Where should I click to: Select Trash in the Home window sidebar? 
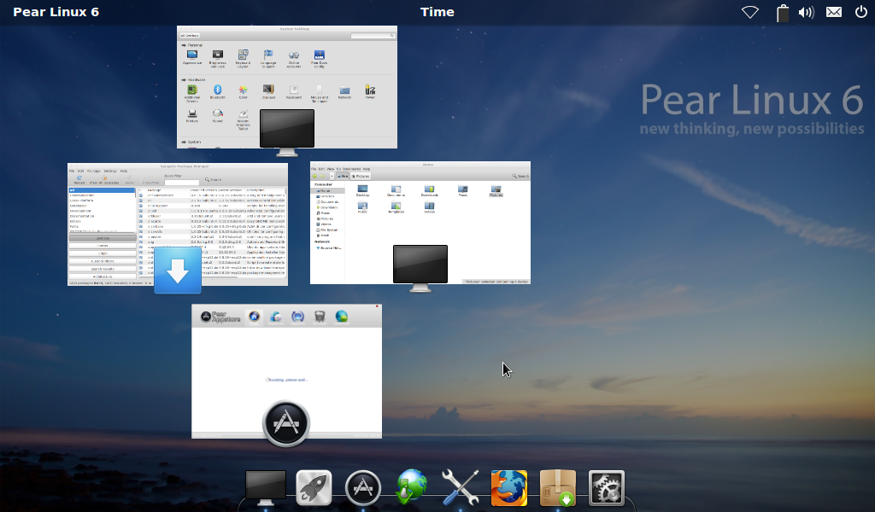pyautogui.click(x=324, y=236)
